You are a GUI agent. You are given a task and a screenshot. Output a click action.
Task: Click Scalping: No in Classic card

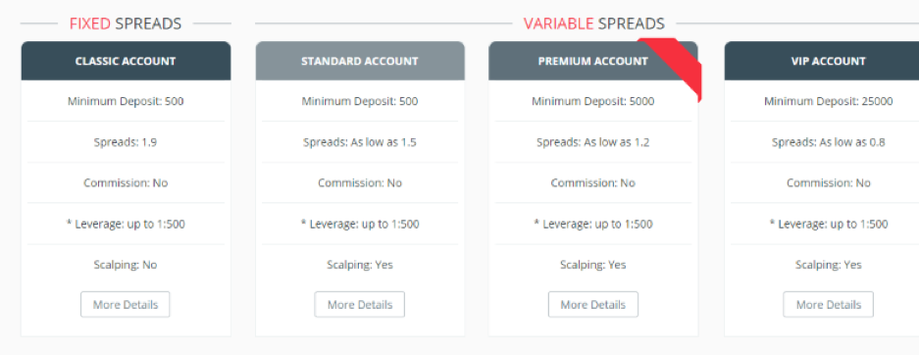click(x=126, y=265)
